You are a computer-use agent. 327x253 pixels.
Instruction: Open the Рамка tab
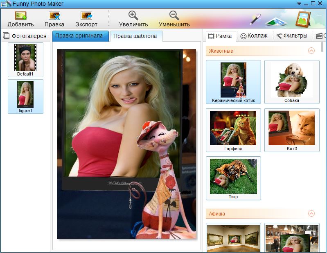tap(221, 36)
